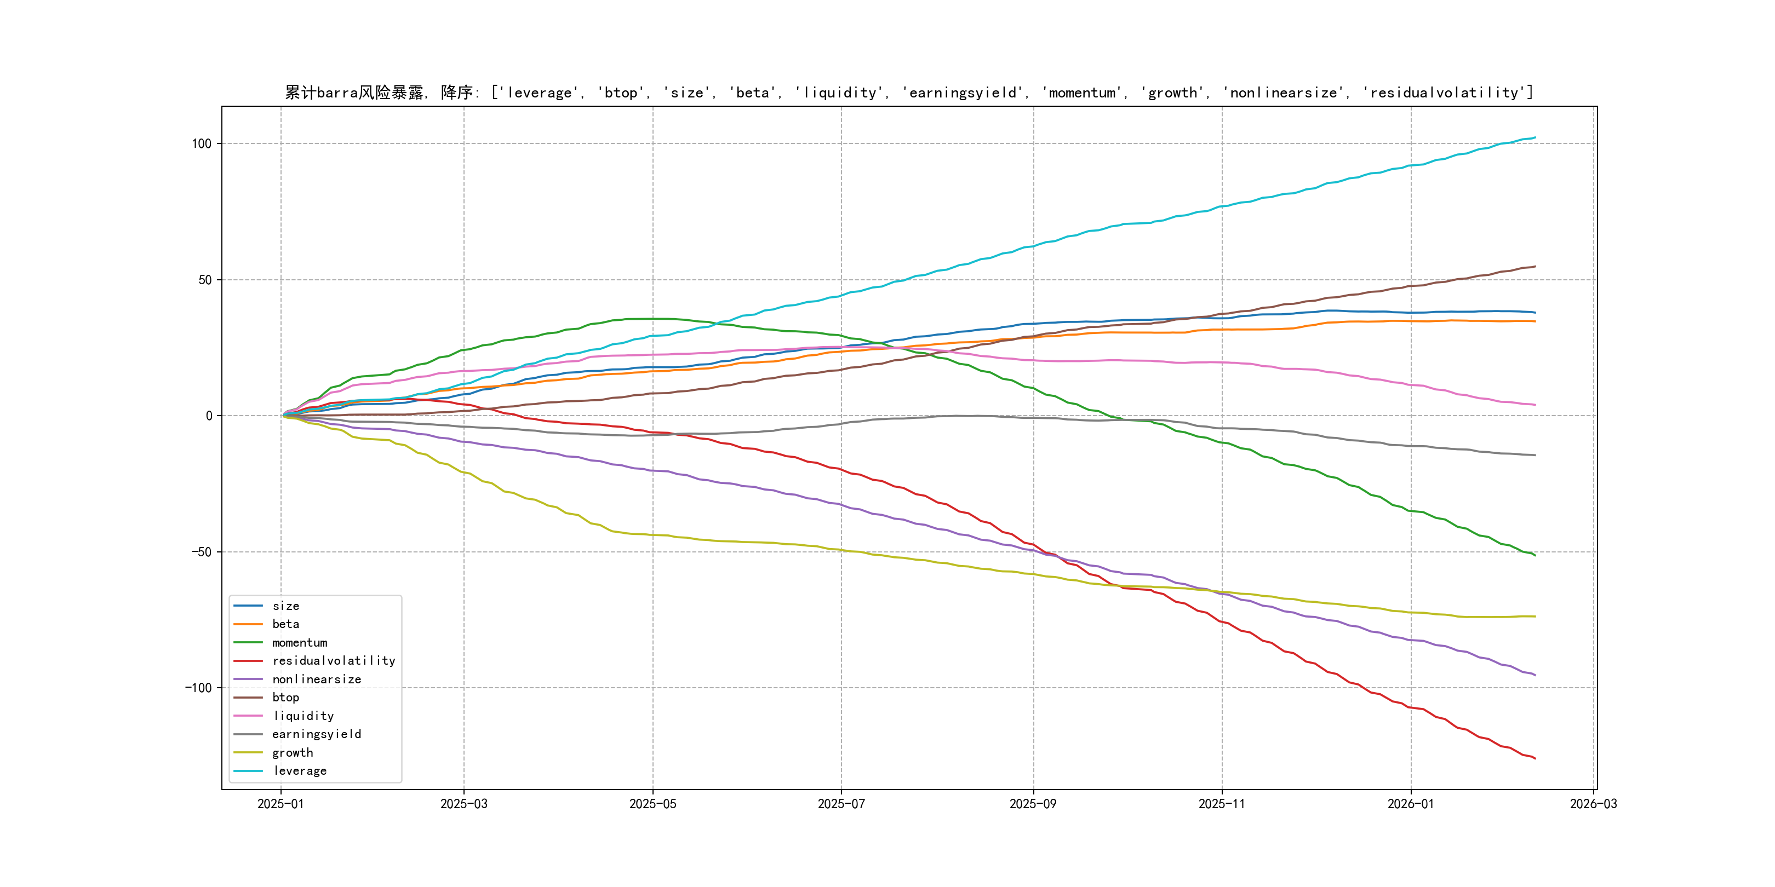This screenshot has height=887, width=1775.
Task: Click the chart title text
Action: (909, 93)
